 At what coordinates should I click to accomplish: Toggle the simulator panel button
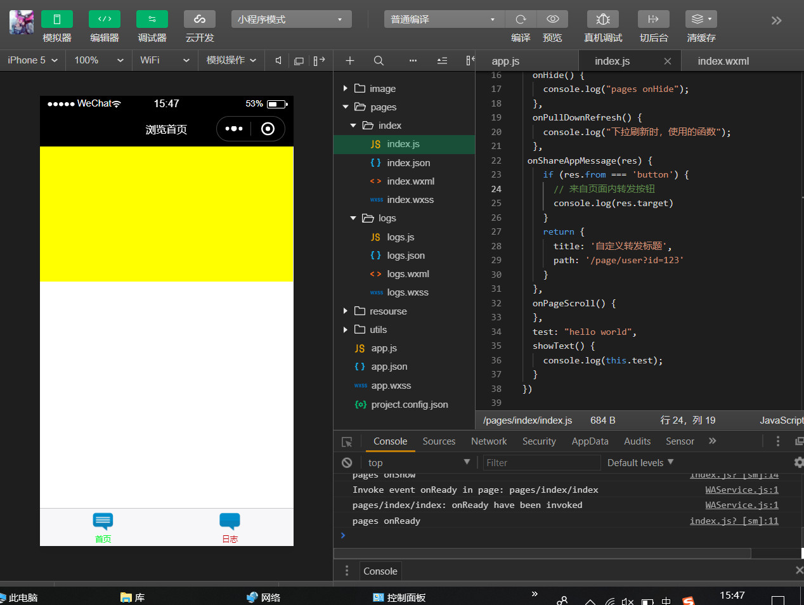pos(56,19)
